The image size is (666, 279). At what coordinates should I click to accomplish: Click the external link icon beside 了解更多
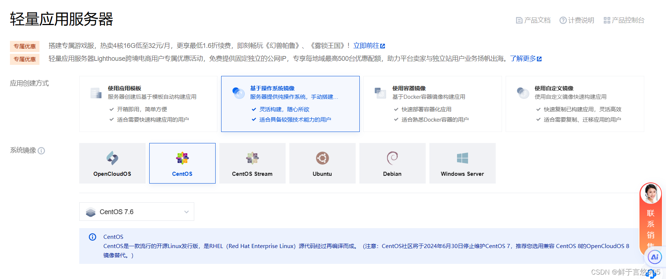pos(539,59)
